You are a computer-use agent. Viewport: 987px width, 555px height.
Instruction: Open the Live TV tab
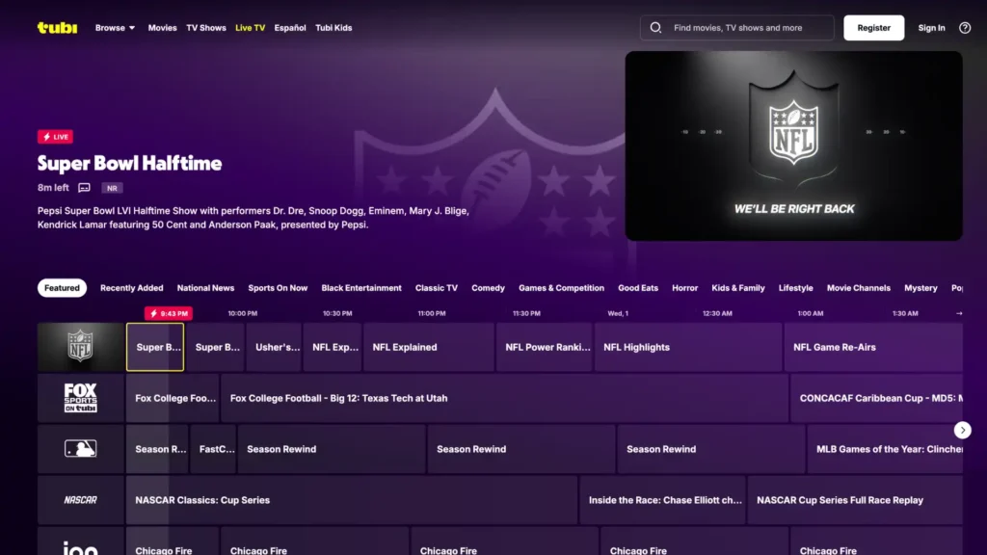pyautogui.click(x=250, y=28)
